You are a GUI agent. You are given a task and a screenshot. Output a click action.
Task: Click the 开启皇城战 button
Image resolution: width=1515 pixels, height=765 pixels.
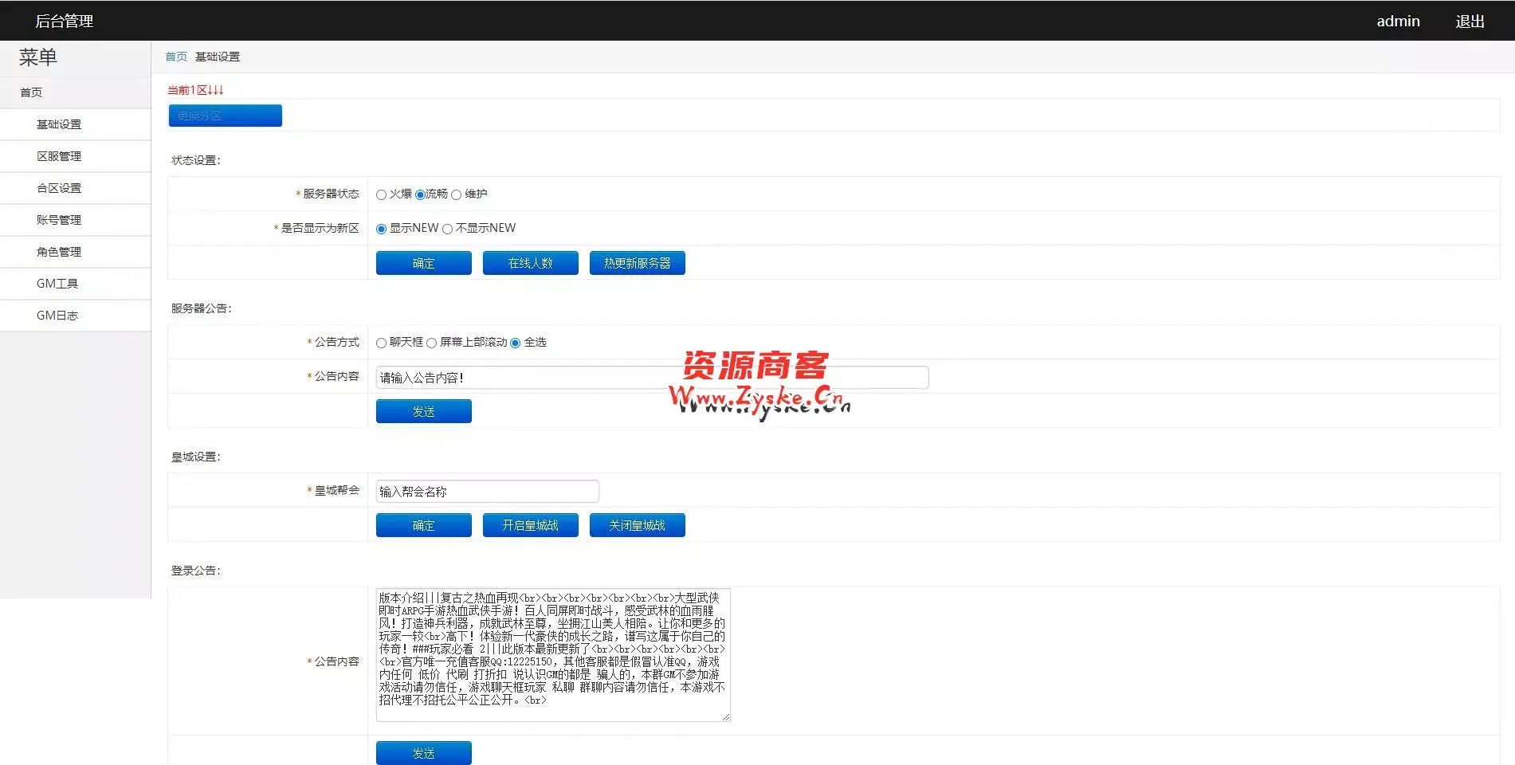pyautogui.click(x=531, y=525)
